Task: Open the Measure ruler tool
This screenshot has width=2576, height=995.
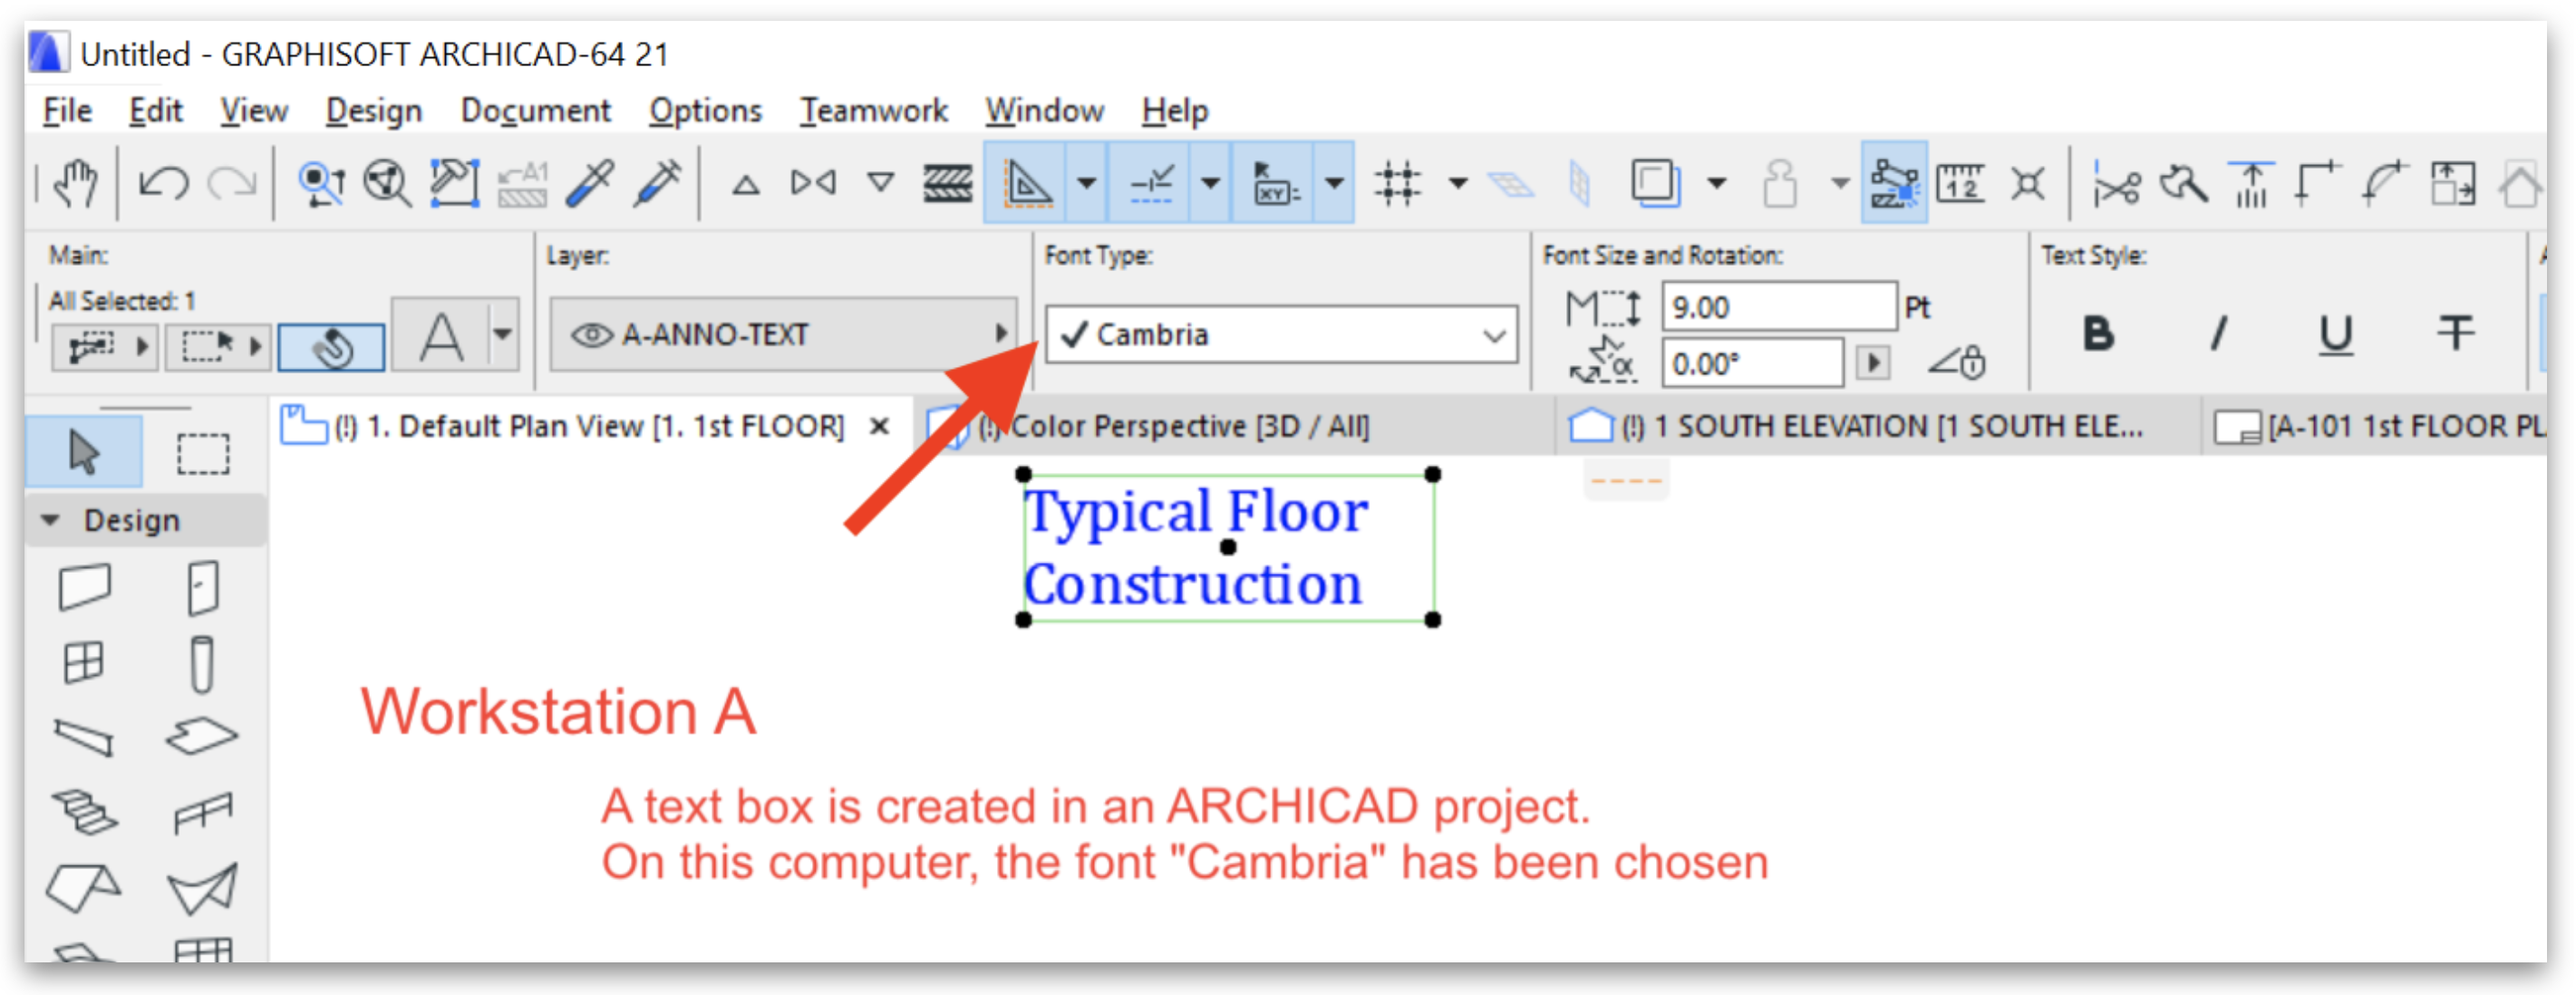Action: (1960, 183)
